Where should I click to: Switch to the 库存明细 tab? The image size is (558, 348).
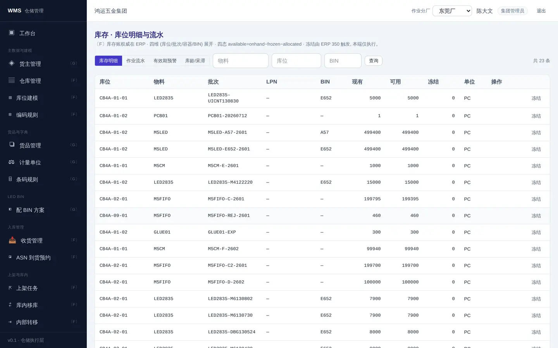tap(108, 61)
